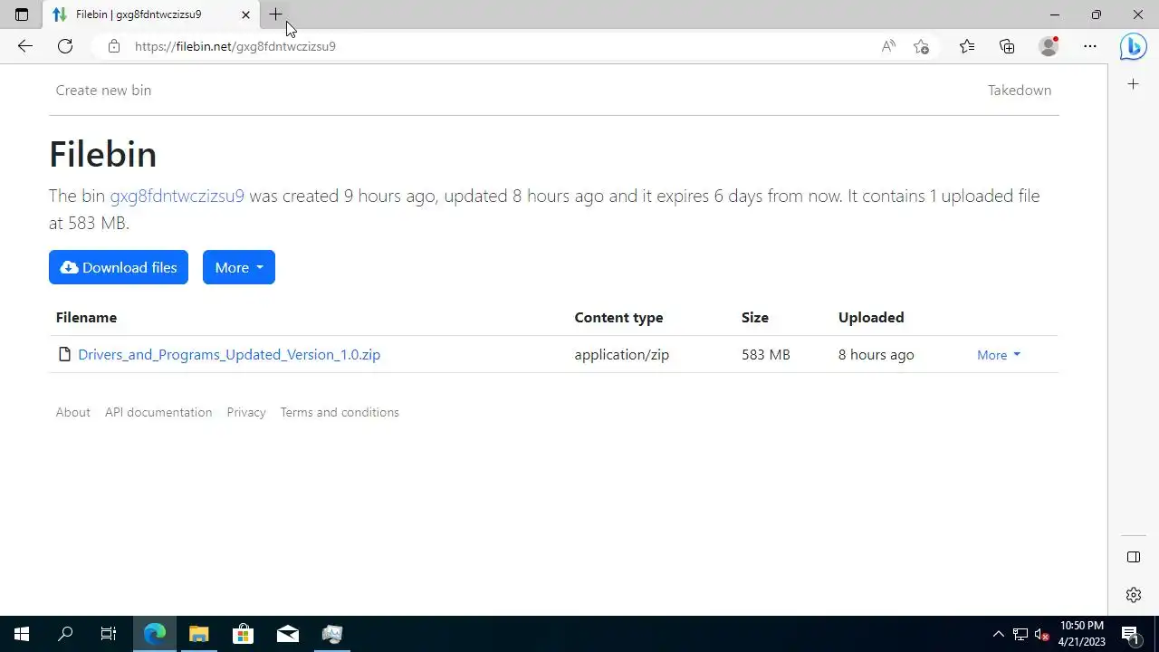1159x652 pixels.
Task: Click the 583 MB size cell
Action: 766,354
